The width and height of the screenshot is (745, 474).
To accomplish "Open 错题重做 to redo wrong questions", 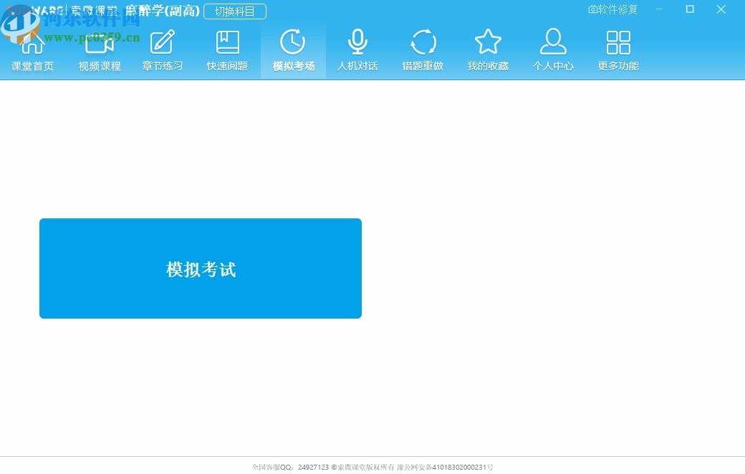I will click(x=423, y=50).
